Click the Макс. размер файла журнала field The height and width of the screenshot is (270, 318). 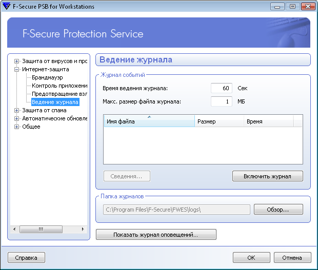tap(222, 101)
